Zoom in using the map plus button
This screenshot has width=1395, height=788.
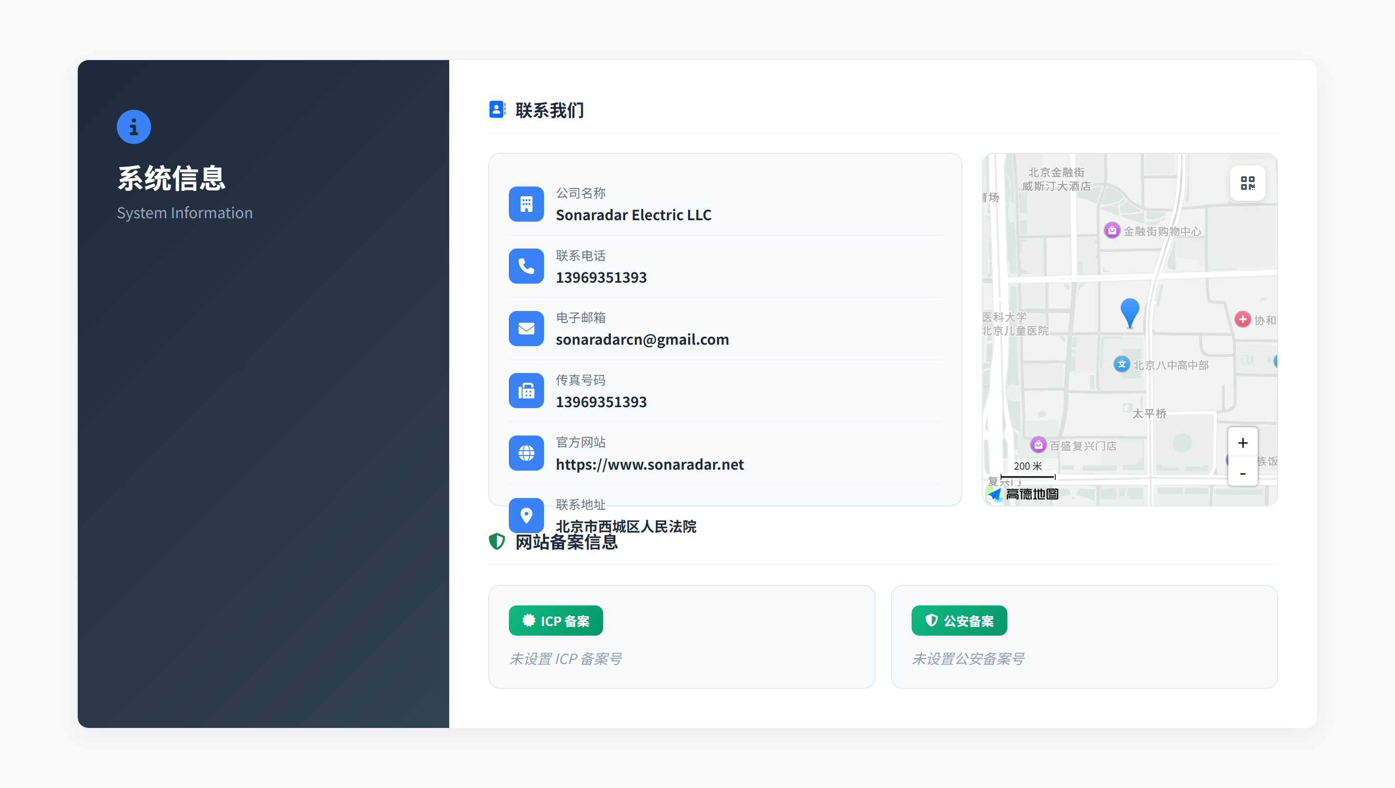coord(1243,442)
